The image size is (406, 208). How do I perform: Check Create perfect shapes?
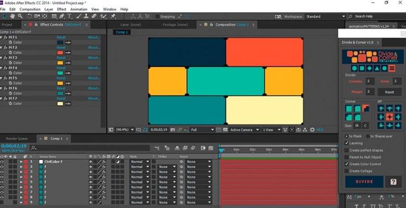347,150
